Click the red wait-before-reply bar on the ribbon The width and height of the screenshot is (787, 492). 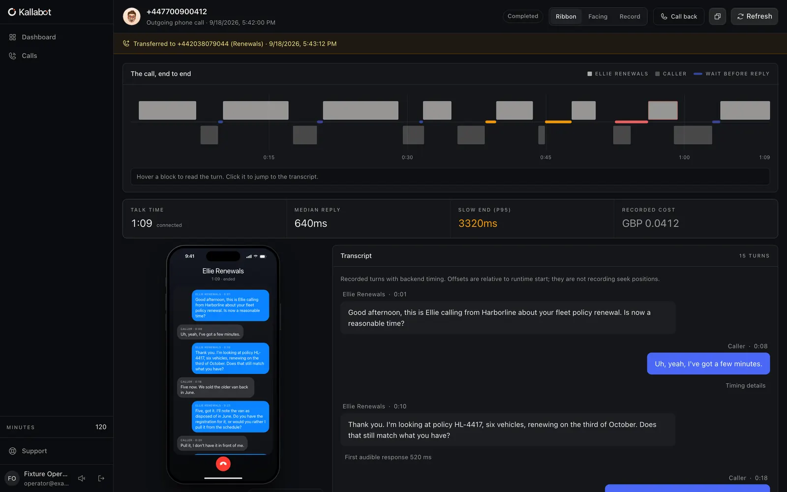click(631, 122)
